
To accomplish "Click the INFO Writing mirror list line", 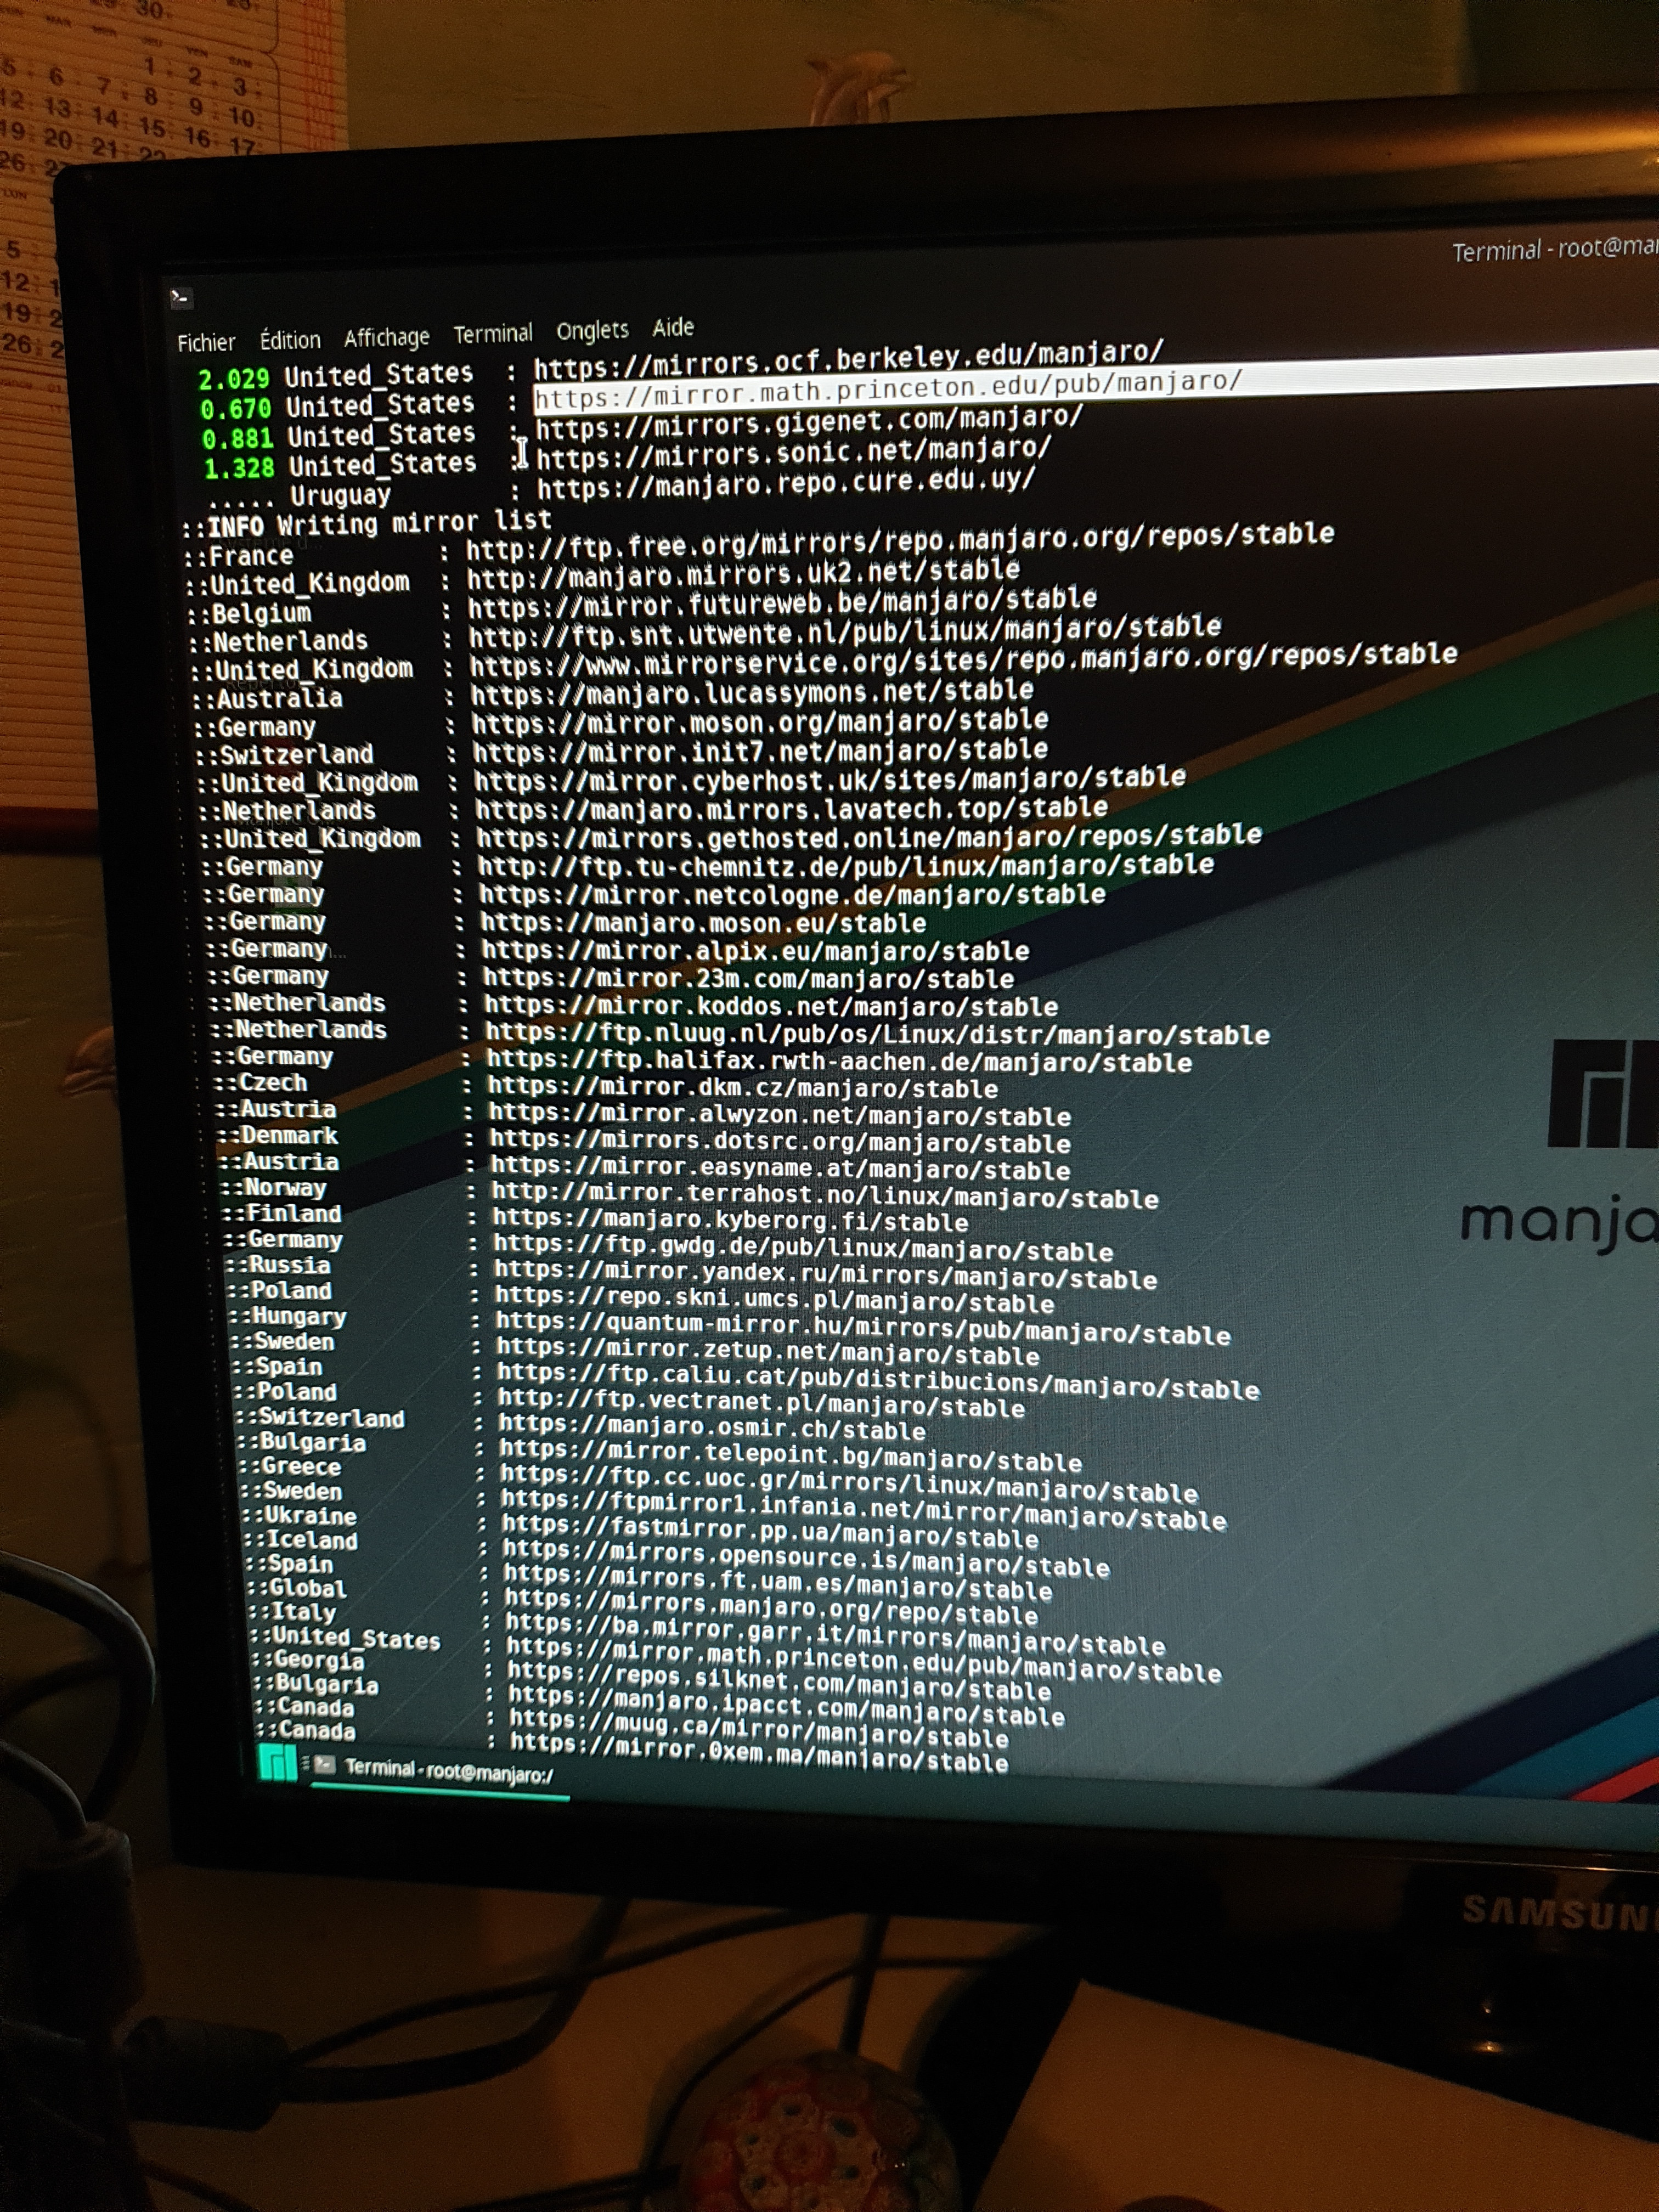I will pyautogui.click(x=366, y=523).
